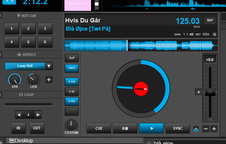Click the jog wheel VirtualDJ label

[141, 89]
